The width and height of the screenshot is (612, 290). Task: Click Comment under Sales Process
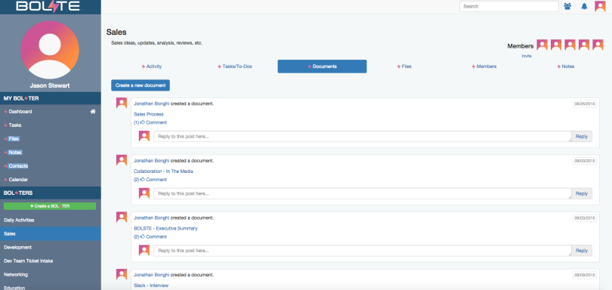coord(156,122)
